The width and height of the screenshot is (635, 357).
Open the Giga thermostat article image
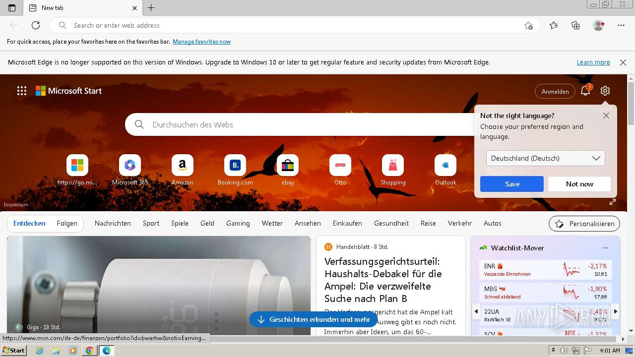tap(159, 286)
